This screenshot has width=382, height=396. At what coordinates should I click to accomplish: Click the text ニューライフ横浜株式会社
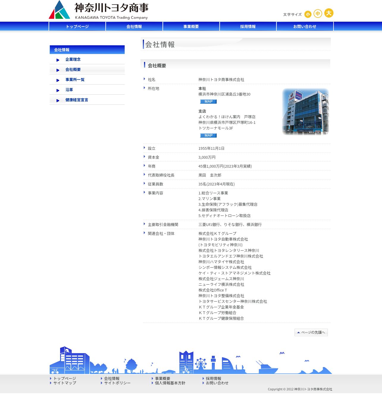click(x=221, y=285)
